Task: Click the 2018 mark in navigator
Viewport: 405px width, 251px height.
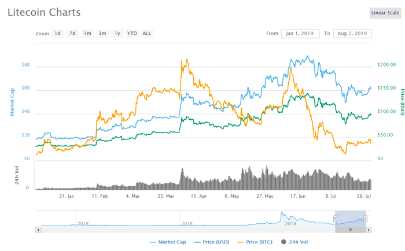Action: (290, 224)
